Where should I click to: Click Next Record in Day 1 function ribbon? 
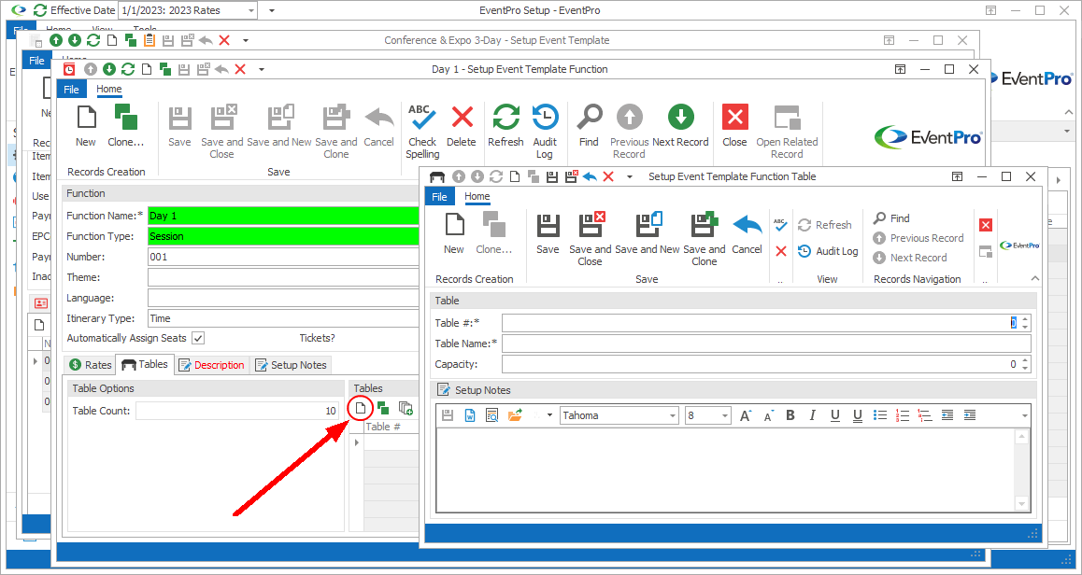click(x=680, y=127)
